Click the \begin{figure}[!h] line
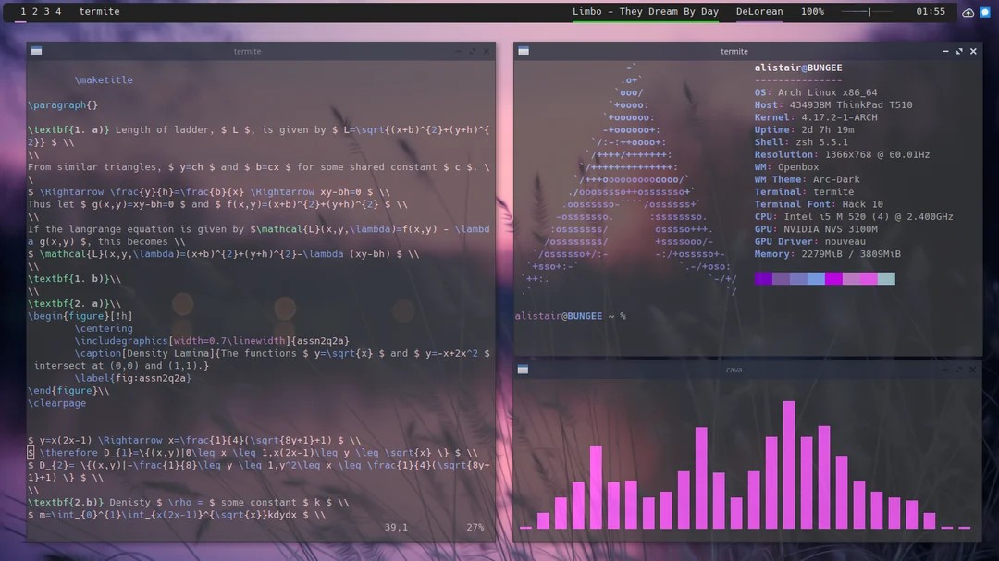Screen dimensions: 999x561 [x=80, y=316]
